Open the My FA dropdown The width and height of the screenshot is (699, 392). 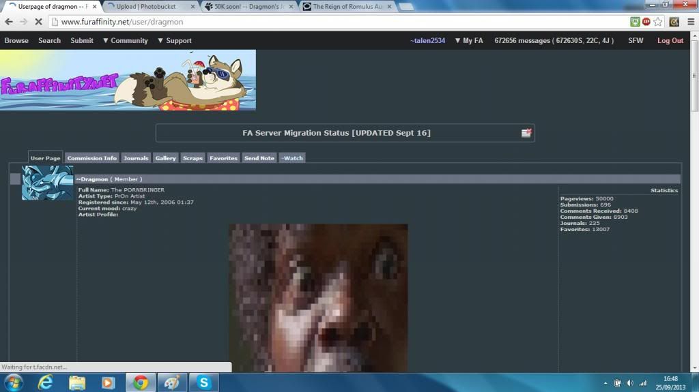coord(468,41)
